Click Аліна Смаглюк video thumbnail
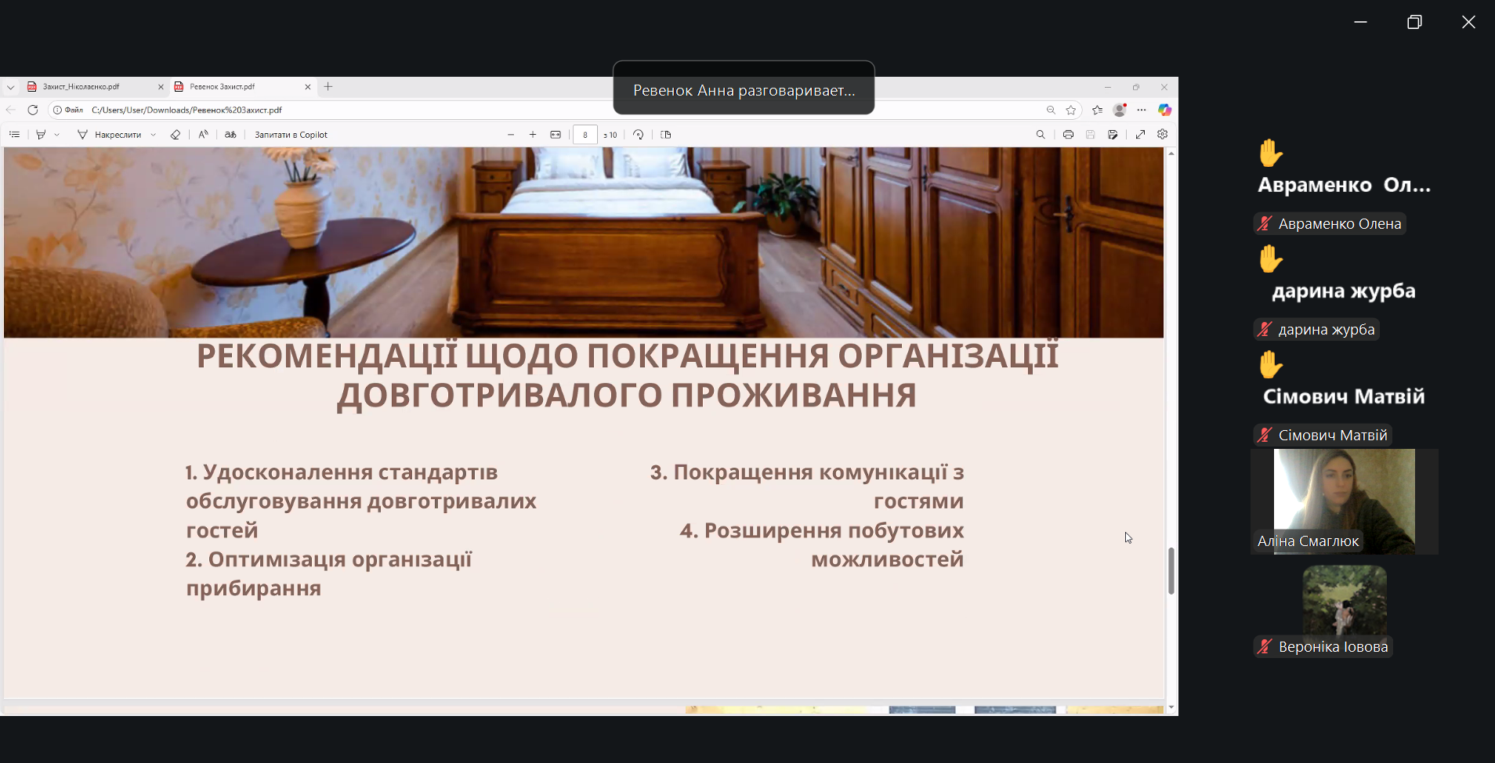 pyautogui.click(x=1344, y=501)
